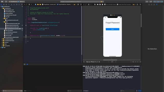Open the Project navigator tab

click(x=1, y=5)
